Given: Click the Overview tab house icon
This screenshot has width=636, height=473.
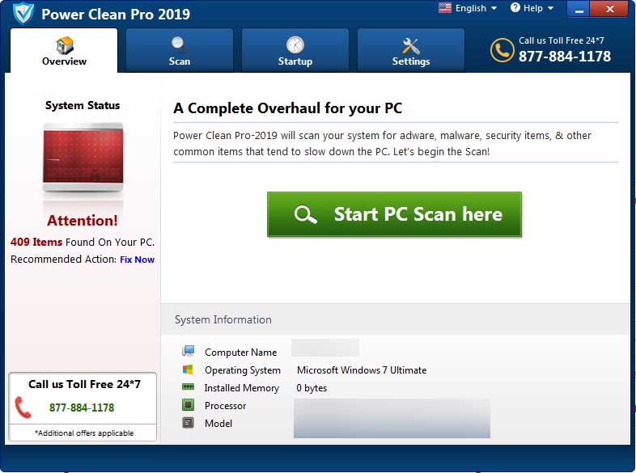Looking at the screenshot, I should coord(64,45).
